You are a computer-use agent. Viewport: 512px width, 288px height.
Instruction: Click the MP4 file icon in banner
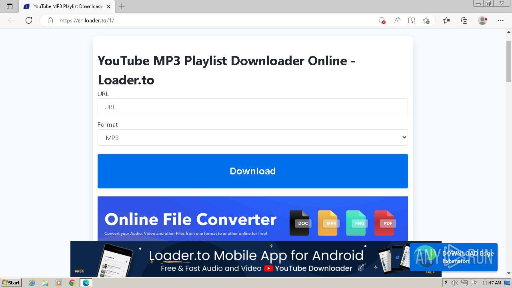coord(328,223)
